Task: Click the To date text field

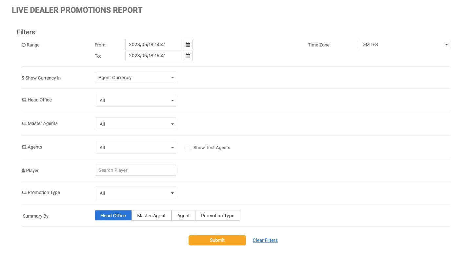Action: [154, 56]
